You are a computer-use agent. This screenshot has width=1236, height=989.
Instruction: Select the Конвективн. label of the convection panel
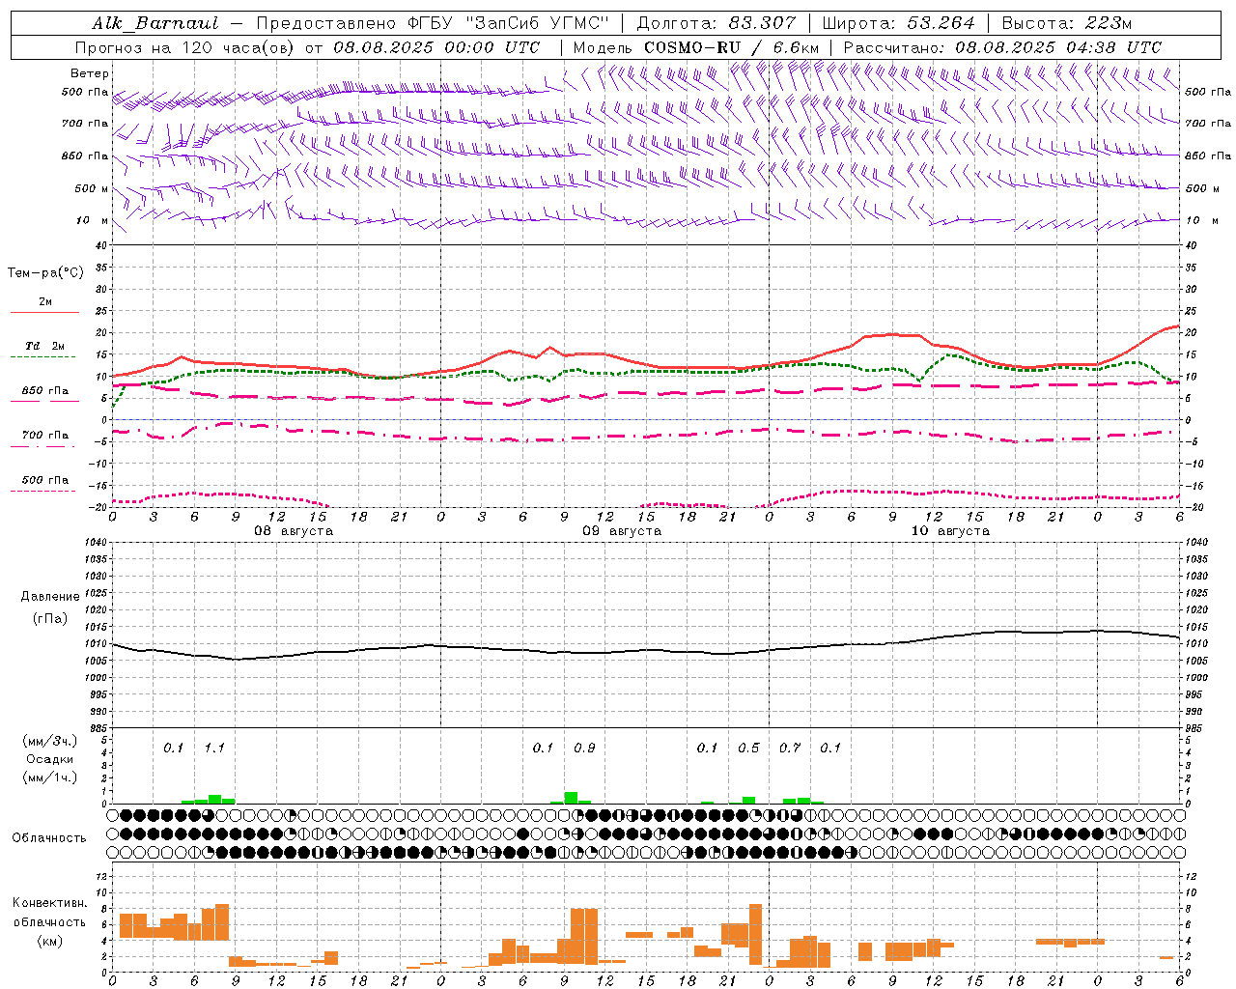click(x=50, y=903)
